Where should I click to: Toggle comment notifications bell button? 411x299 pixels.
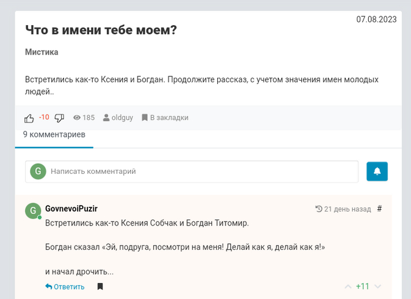click(x=377, y=172)
